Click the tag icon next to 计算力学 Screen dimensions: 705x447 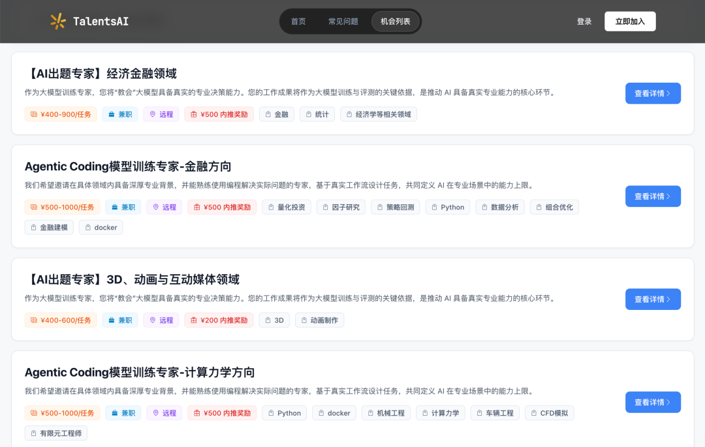[425, 413]
